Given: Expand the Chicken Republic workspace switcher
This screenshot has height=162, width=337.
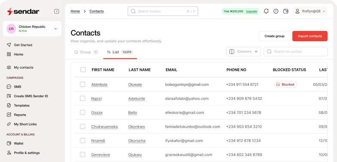Looking at the screenshot, I should 32,29.
